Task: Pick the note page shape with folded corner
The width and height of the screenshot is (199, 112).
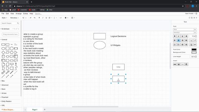Action: point(3,64)
